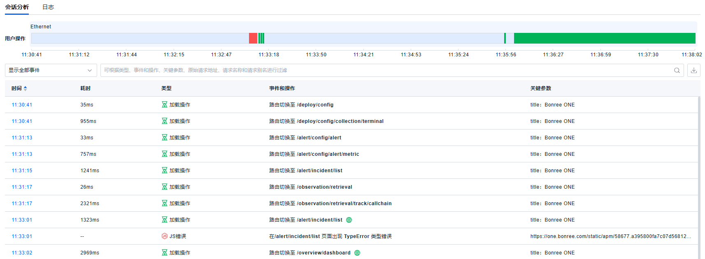Viewport: 705px width, 259px height.
Task: Click the 11:33:02 timestamp link
Action: tap(22, 253)
